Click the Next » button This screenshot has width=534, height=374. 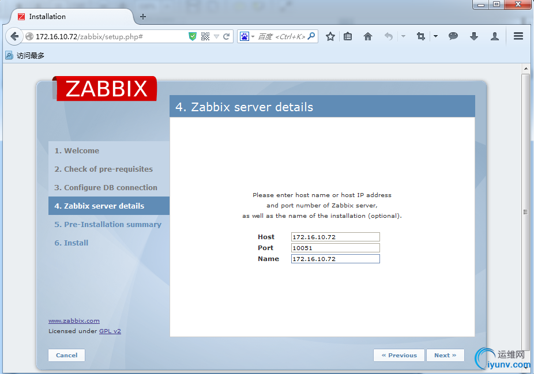coord(445,355)
